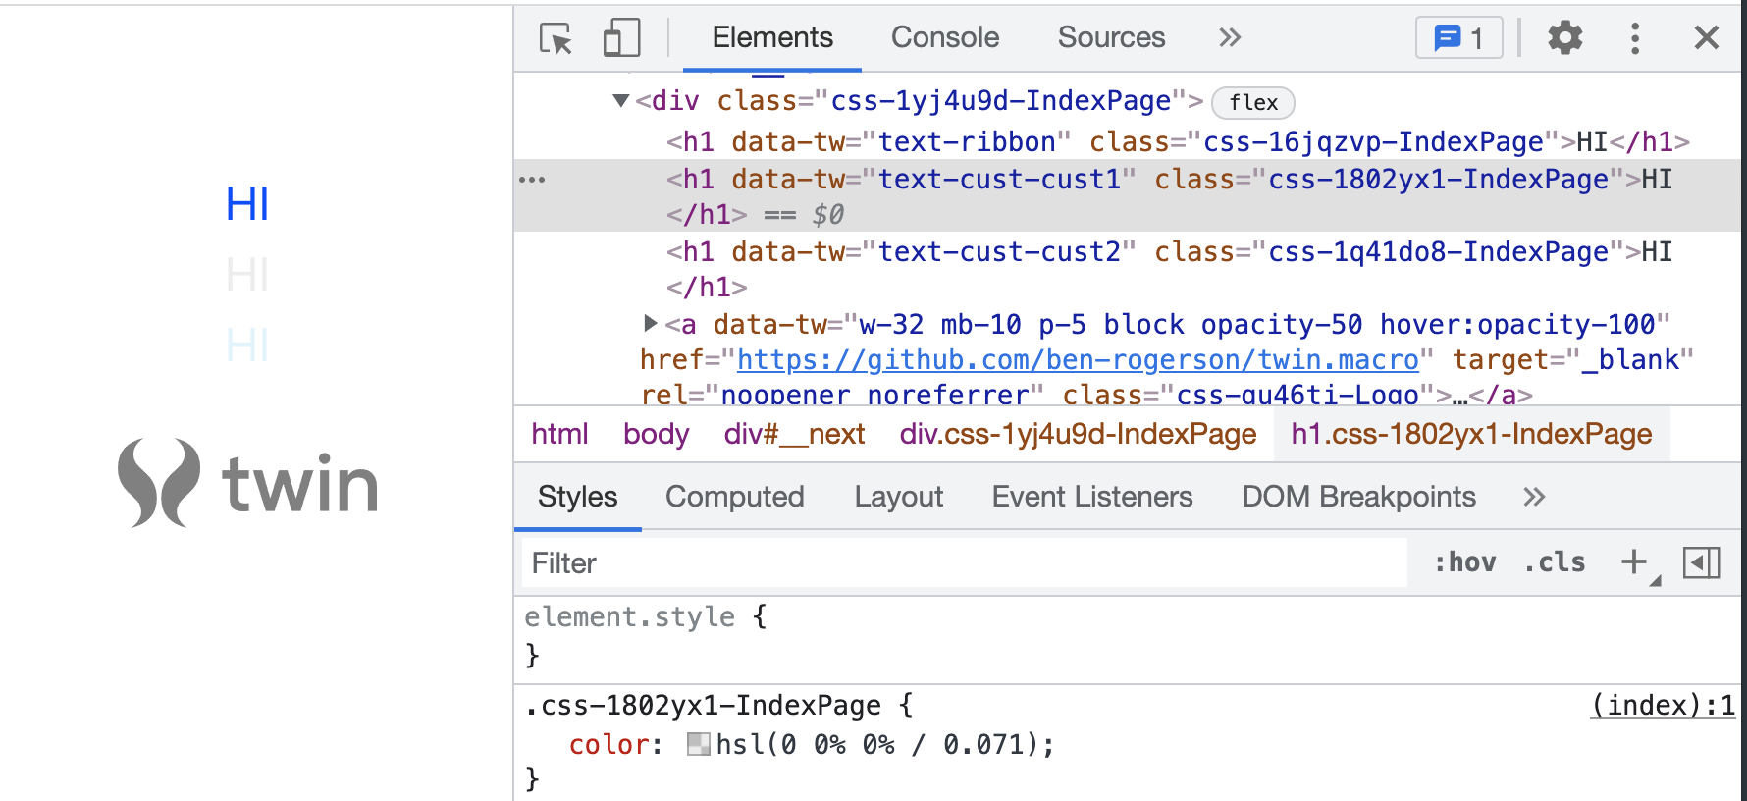Open the DOM Breakpoints pane tab
The width and height of the screenshot is (1747, 801).
[1358, 497]
